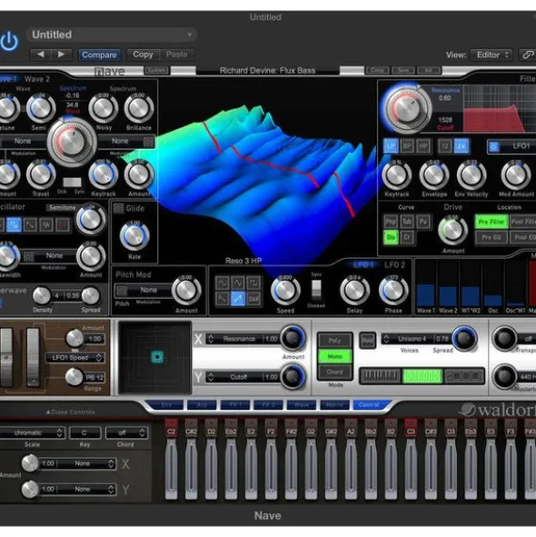Screen dimensions: 536x537
Task: Choose the descending saw LFO waveform
Action: 222,299
